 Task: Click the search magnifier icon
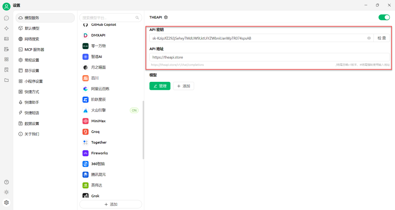137,18
